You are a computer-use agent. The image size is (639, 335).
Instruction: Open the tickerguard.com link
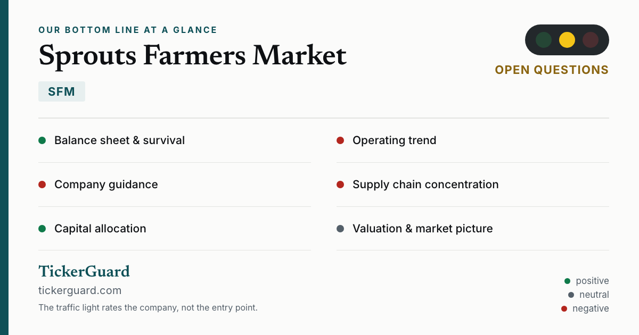pos(80,290)
